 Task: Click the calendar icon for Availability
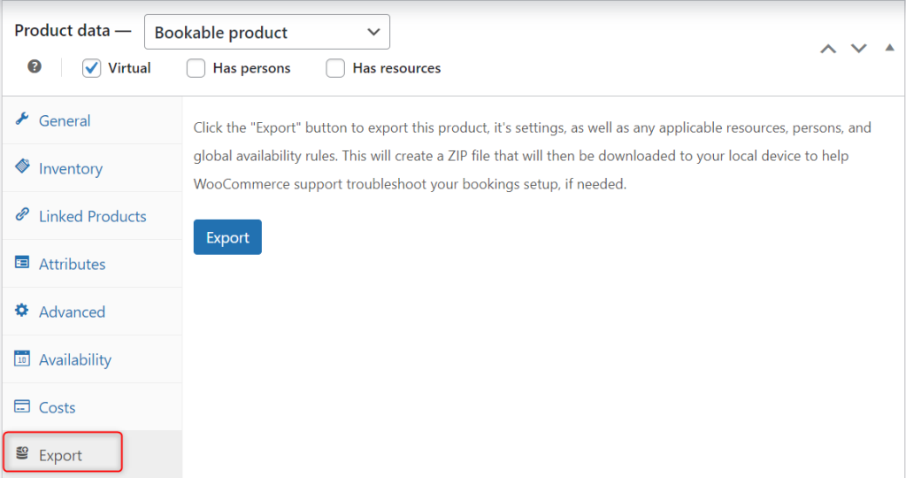point(22,358)
